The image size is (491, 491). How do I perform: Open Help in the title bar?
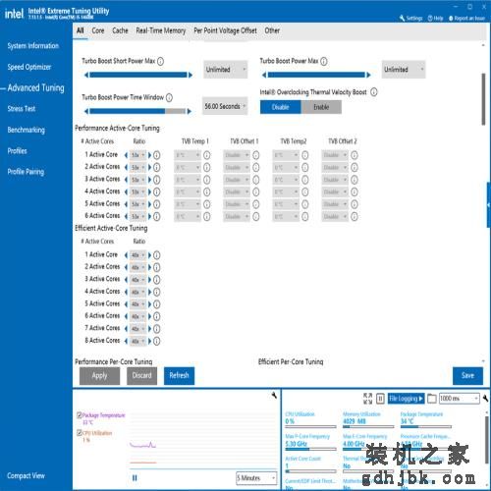point(435,19)
